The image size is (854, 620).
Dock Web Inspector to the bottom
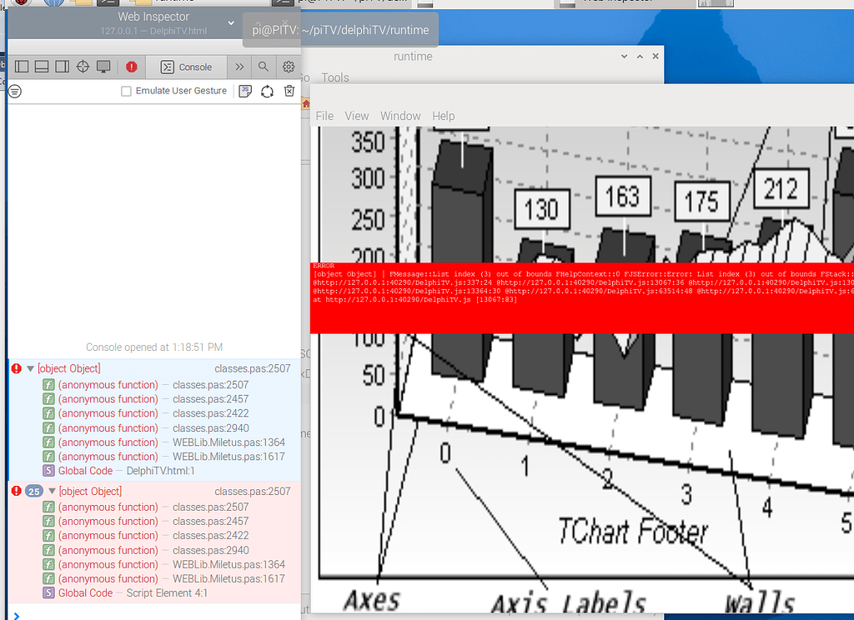42,67
